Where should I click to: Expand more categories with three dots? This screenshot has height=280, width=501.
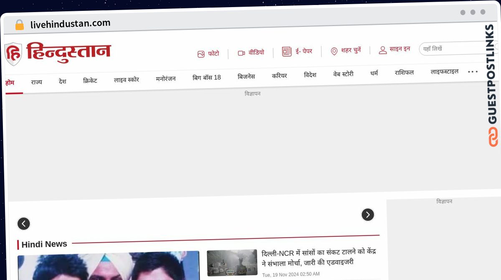[x=473, y=72]
